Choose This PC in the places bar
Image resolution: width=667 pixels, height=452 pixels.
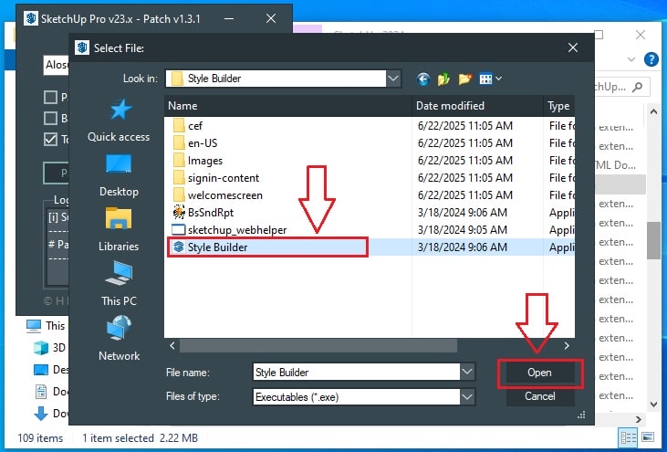point(119,283)
